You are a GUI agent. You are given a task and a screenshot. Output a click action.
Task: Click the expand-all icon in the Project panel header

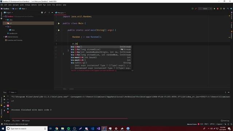45,13
